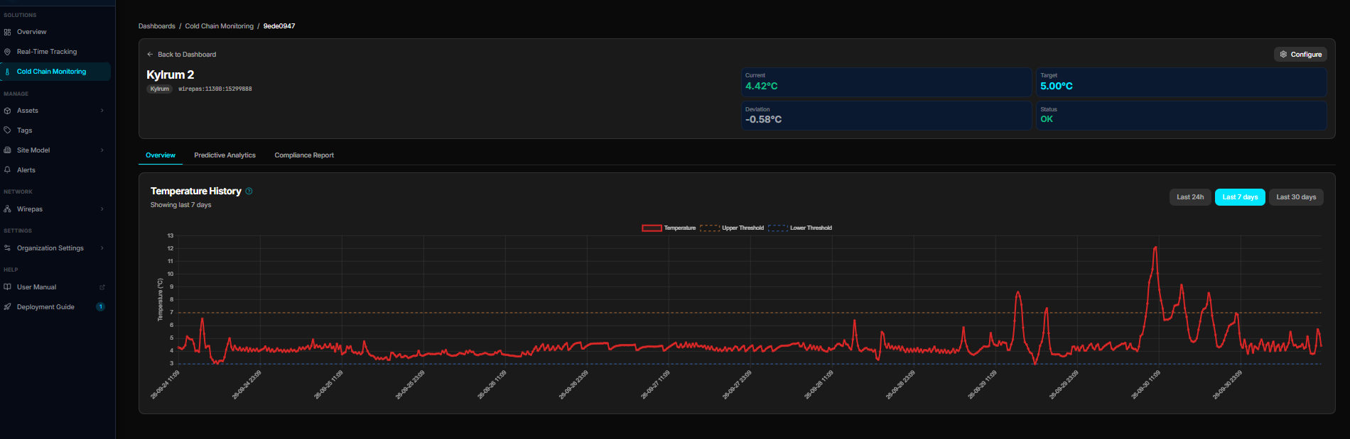Click the Site Model building icon

[7, 150]
